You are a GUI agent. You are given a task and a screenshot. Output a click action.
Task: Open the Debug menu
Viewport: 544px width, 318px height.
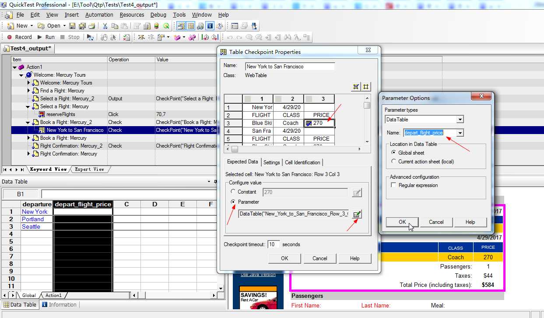158,14
